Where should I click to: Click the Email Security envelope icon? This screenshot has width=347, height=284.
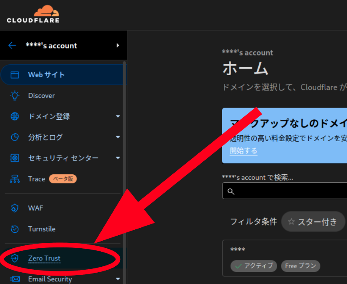coord(15,279)
